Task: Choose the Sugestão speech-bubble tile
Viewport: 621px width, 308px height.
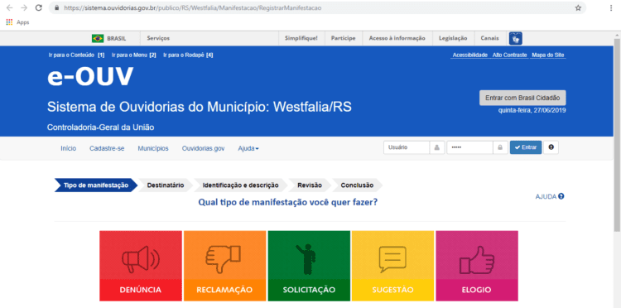Action: coord(392,266)
